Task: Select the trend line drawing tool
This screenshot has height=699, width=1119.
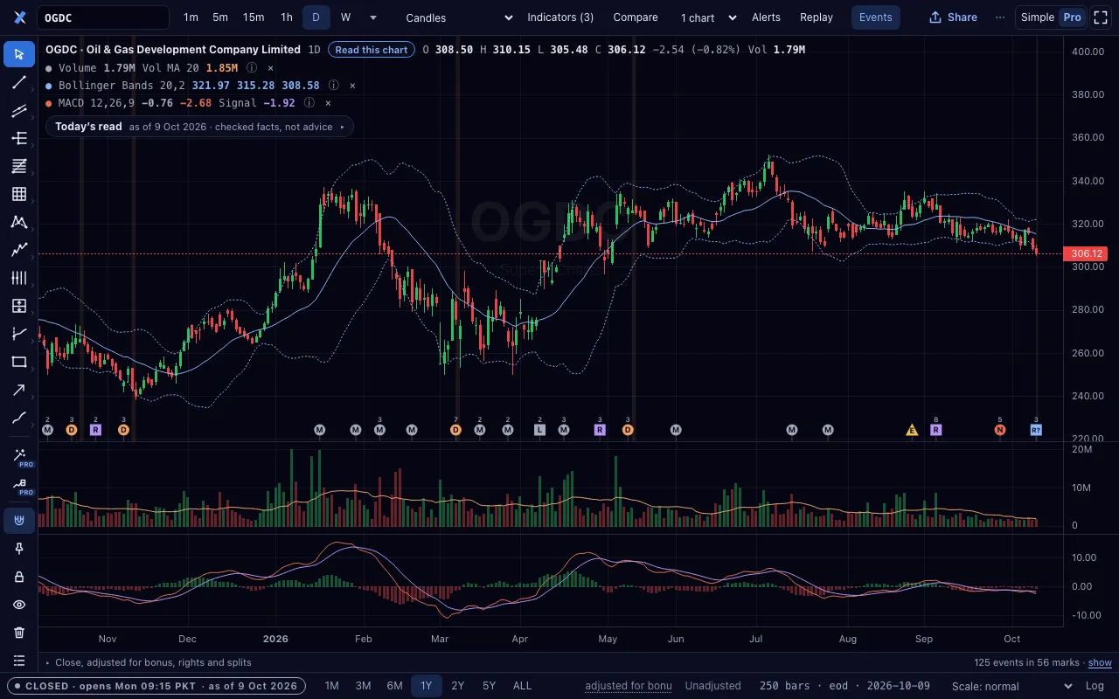Action: pyautogui.click(x=19, y=82)
